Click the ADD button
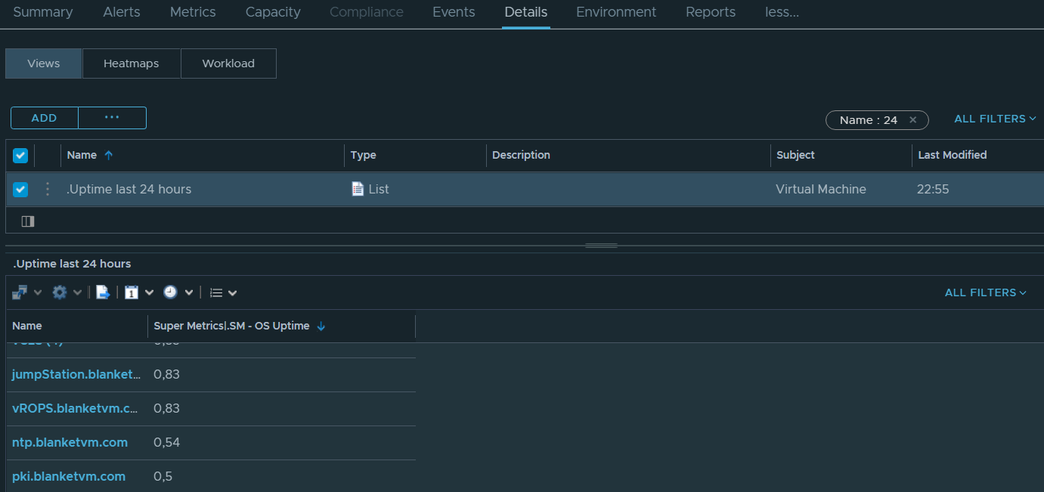Image resolution: width=1044 pixels, height=492 pixels. [x=44, y=118]
